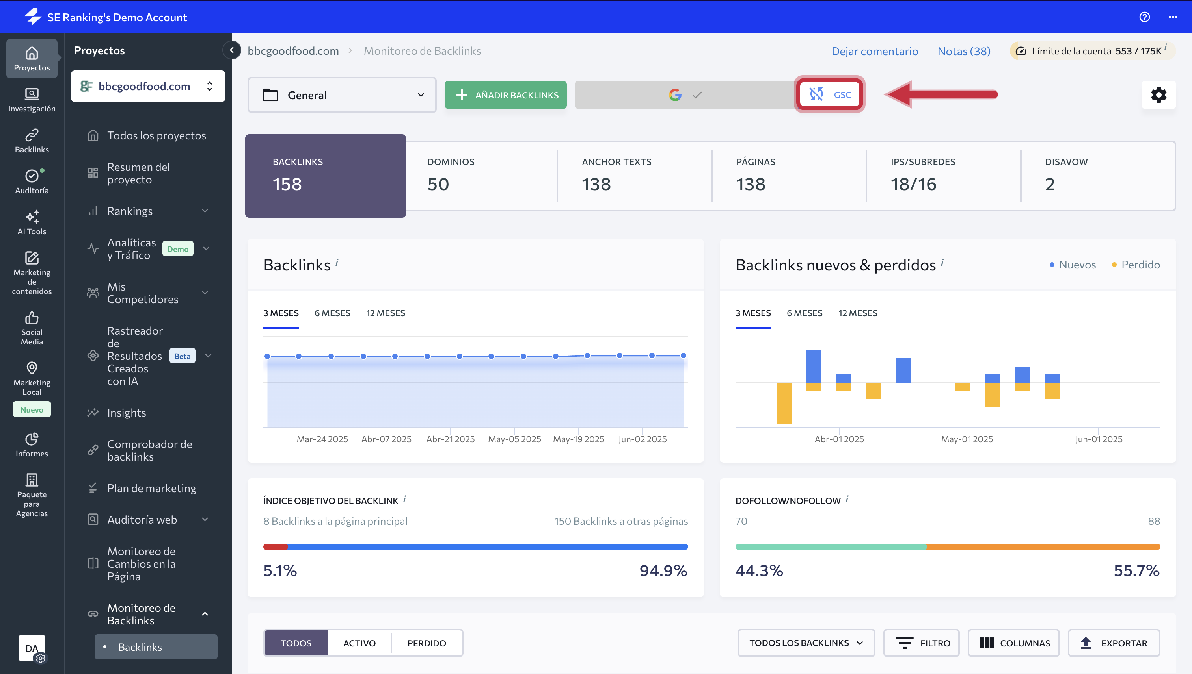Click the SE Ranking logo
1192x674 pixels.
click(33, 17)
